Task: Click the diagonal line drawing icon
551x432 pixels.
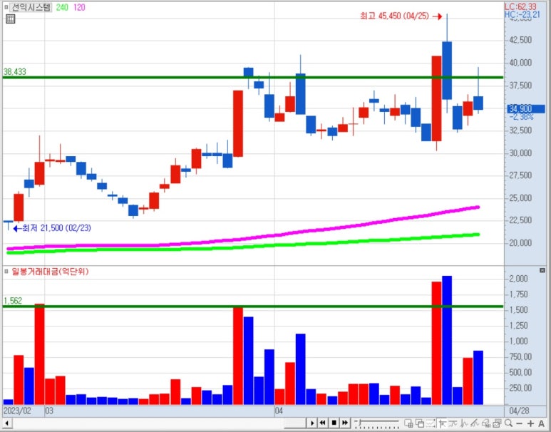Action: point(475,423)
